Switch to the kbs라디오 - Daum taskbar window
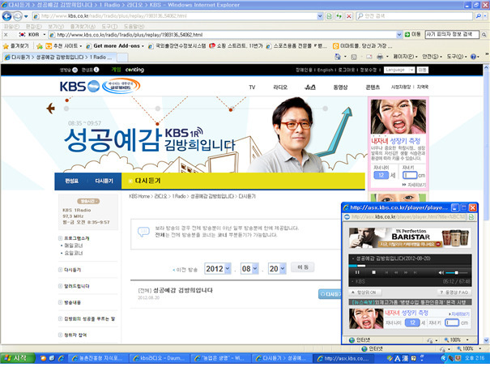Image resolution: width=490 pixels, height=367 pixels. pyautogui.click(x=159, y=358)
